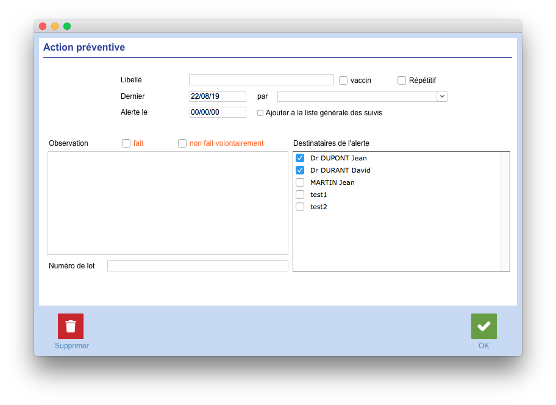Click the green checkmark OK icon
This screenshot has height=405, width=556.
483,326
